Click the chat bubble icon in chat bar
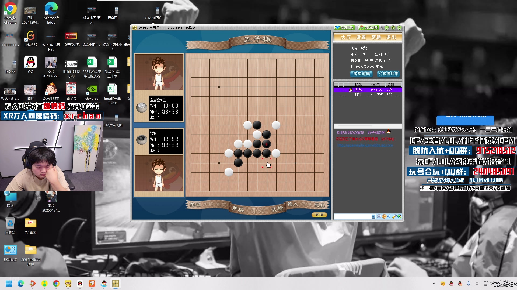The width and height of the screenshot is (517, 290). [379, 216]
